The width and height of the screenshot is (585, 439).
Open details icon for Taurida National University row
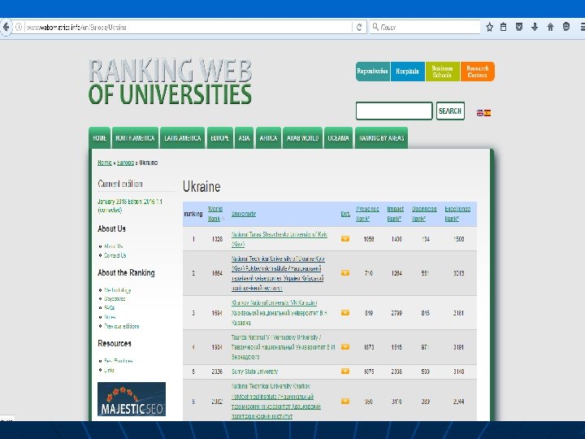pyautogui.click(x=345, y=347)
